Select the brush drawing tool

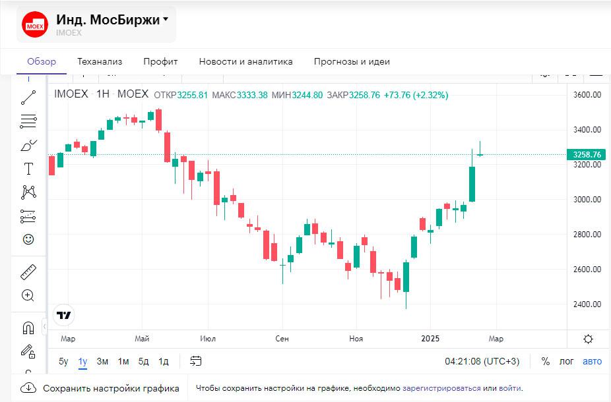(x=28, y=145)
